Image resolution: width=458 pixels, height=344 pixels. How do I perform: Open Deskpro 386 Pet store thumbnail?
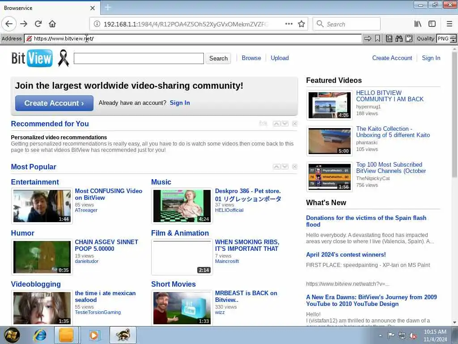(x=182, y=206)
